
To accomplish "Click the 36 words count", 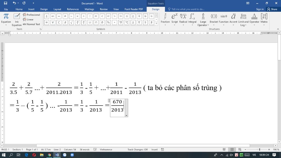I will point(85,149).
